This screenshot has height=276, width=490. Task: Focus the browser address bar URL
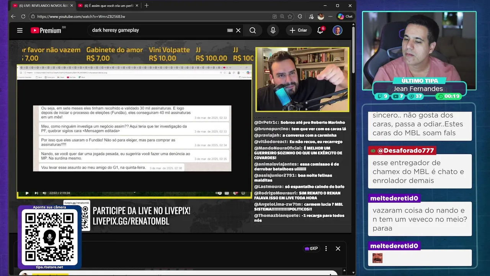[81, 16]
